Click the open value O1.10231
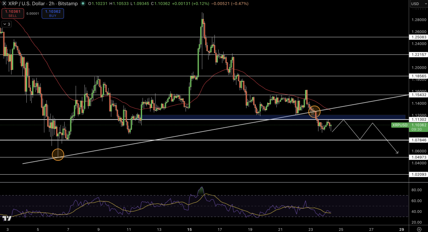 pyautogui.click(x=98, y=3)
